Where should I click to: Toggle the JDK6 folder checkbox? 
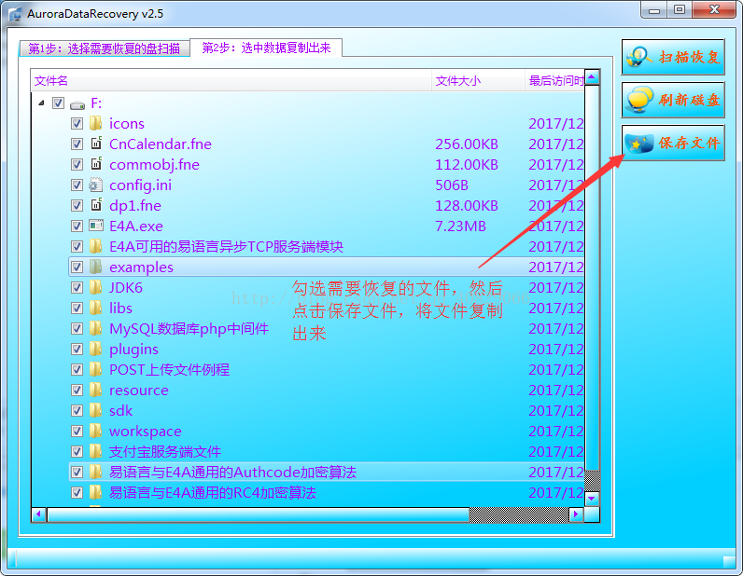[77, 288]
